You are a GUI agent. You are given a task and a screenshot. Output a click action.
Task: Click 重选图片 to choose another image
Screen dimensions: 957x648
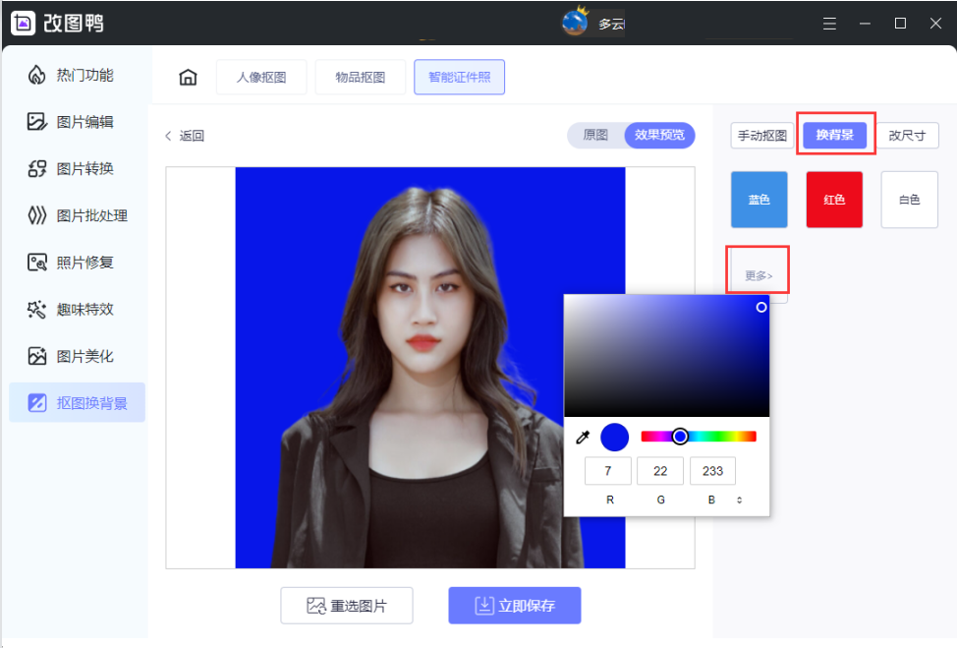point(346,605)
